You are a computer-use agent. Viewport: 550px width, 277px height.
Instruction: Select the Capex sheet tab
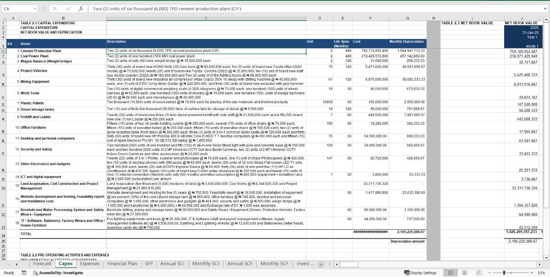[66, 264]
